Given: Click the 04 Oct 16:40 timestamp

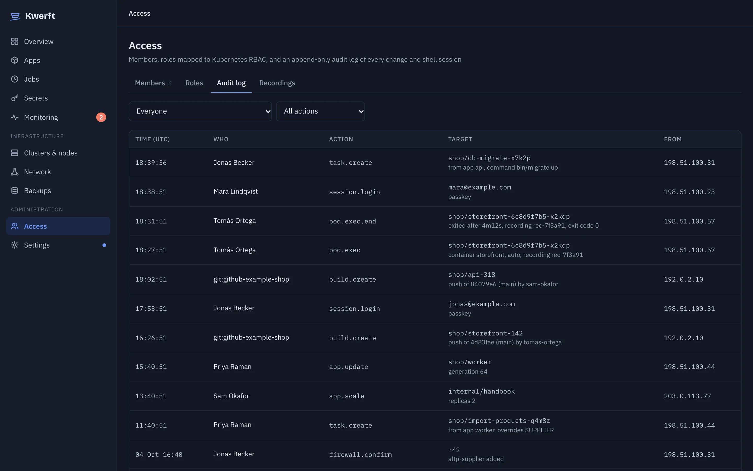Looking at the screenshot, I should pos(159,455).
